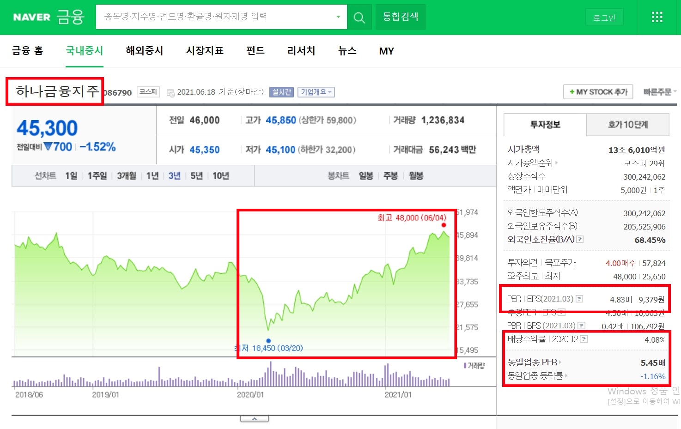Select the 3년 chart period
681x429 pixels.
(x=174, y=175)
